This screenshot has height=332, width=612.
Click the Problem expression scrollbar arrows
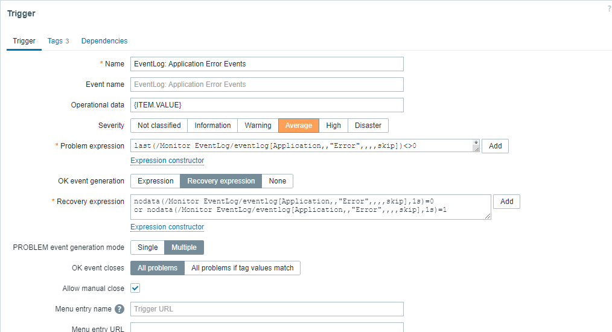476,145
